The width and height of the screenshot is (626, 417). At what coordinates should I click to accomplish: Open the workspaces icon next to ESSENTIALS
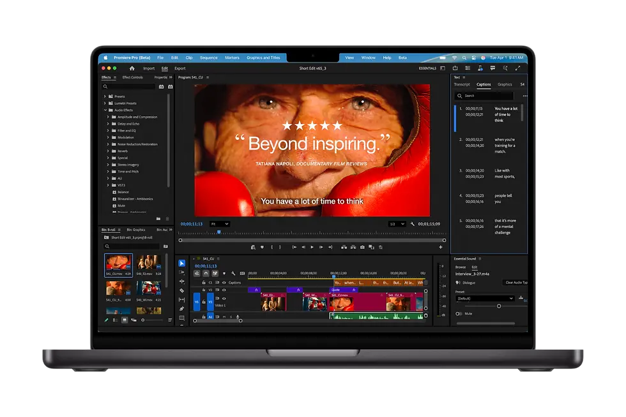click(x=443, y=68)
